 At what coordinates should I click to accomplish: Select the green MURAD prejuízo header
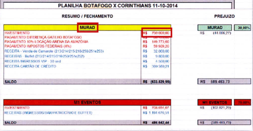[x=215, y=28]
